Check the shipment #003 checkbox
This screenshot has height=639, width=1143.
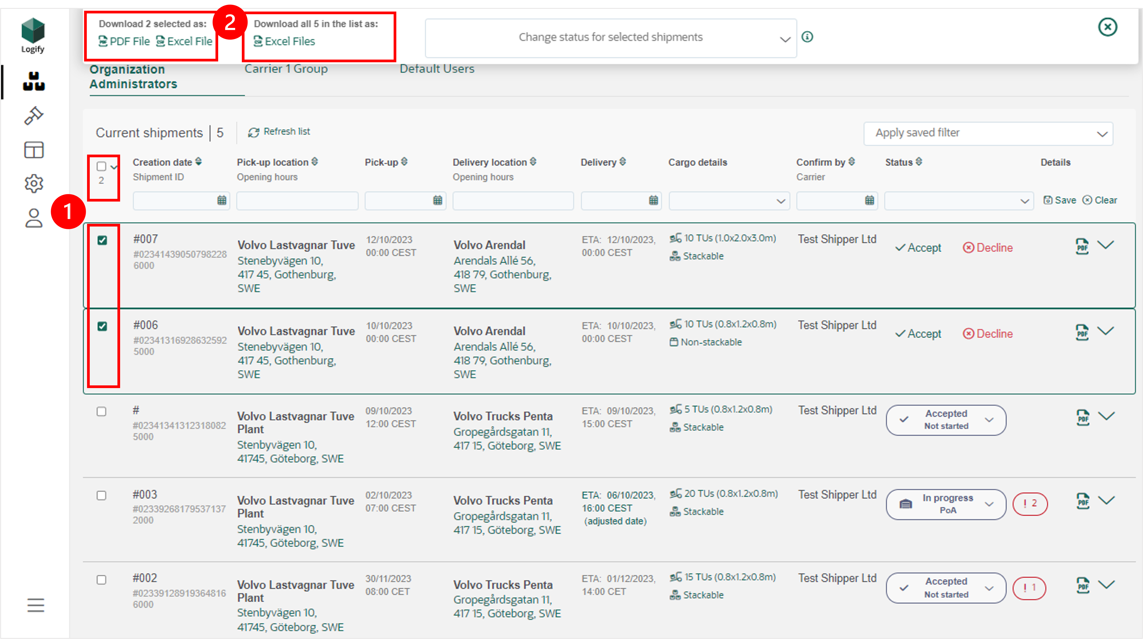coord(102,495)
